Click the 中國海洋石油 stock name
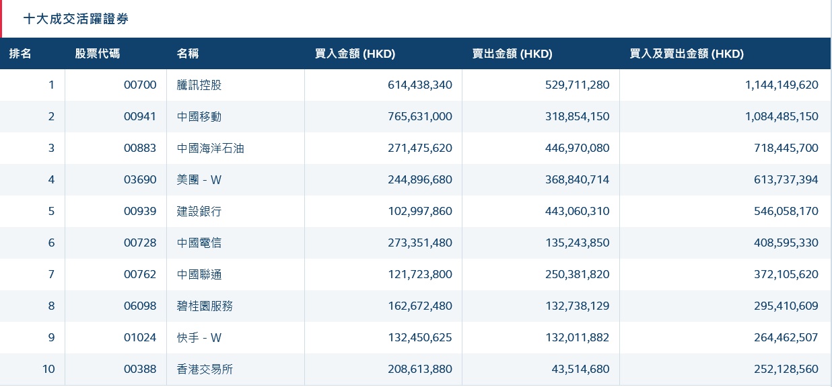 click(x=211, y=148)
